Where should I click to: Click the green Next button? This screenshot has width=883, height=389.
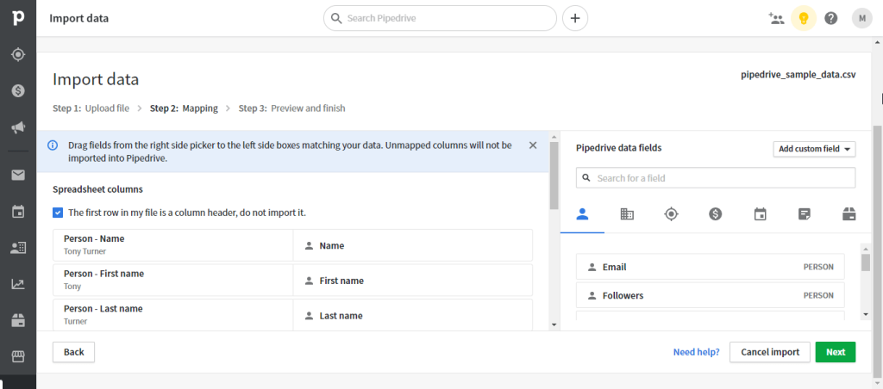[x=835, y=352]
